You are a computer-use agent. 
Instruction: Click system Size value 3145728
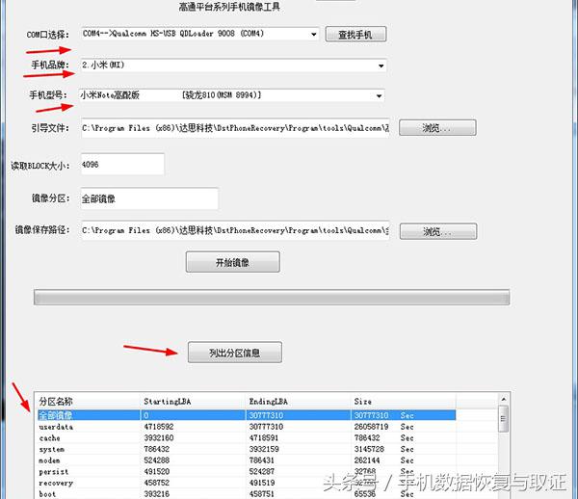click(x=369, y=449)
